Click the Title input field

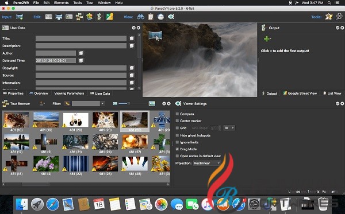click(81, 38)
